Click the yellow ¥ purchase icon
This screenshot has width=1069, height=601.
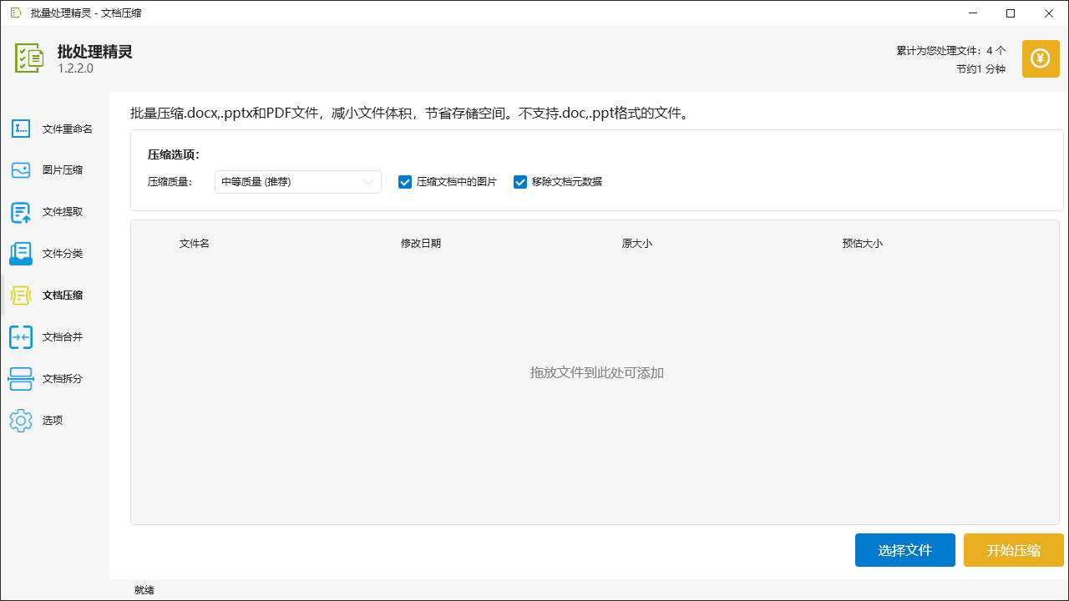[x=1040, y=58]
